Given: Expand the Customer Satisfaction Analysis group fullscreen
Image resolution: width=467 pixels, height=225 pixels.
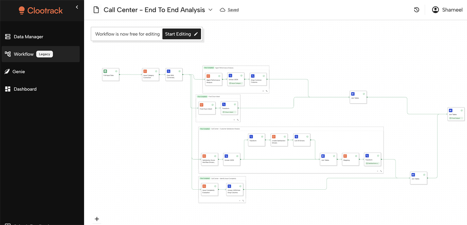Looking at the screenshot, I should coord(381,171).
